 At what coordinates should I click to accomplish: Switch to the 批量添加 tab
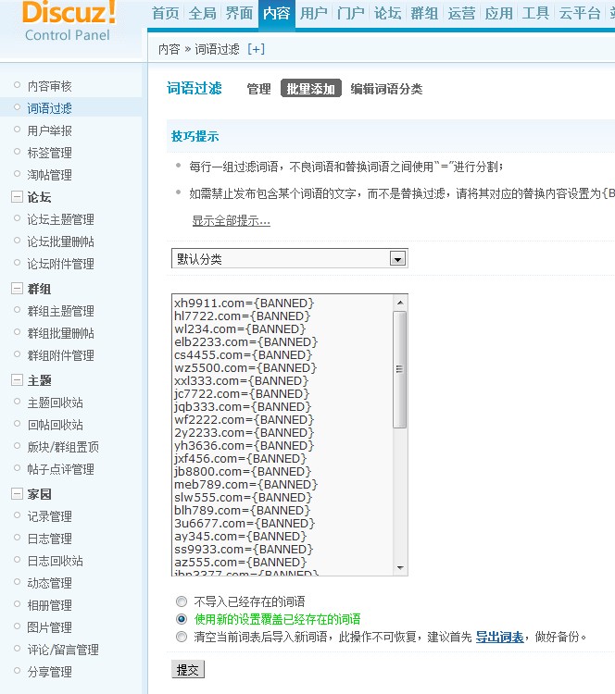coord(311,89)
